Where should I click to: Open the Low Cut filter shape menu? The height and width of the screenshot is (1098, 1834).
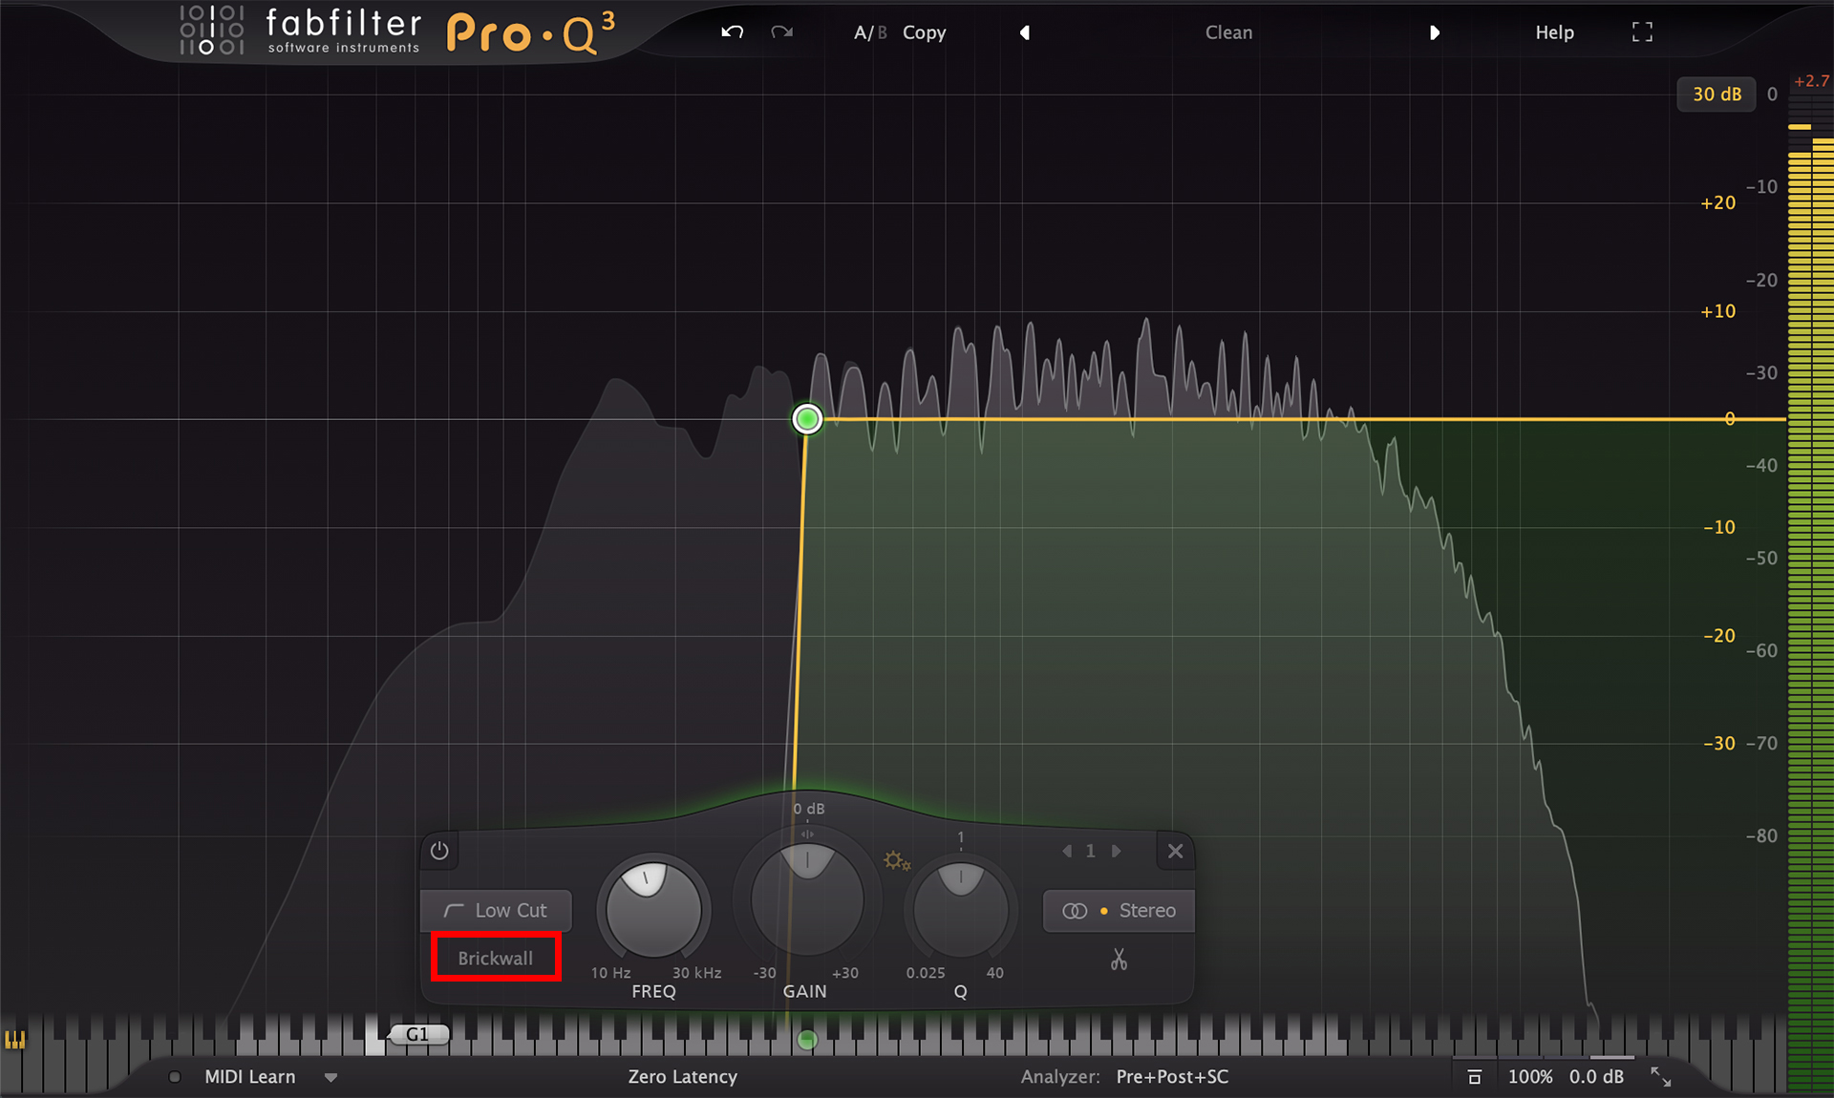click(496, 911)
